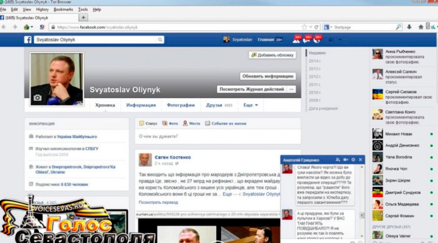Click the chat window gear settings icon
Viewport: 438px width, 243px height.
point(353,160)
